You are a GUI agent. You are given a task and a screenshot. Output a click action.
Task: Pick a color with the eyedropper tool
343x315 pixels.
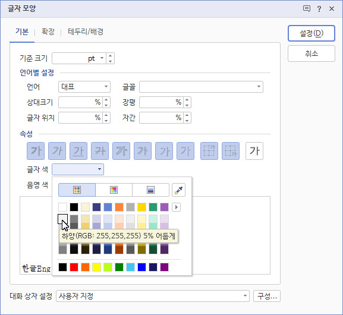(x=179, y=190)
